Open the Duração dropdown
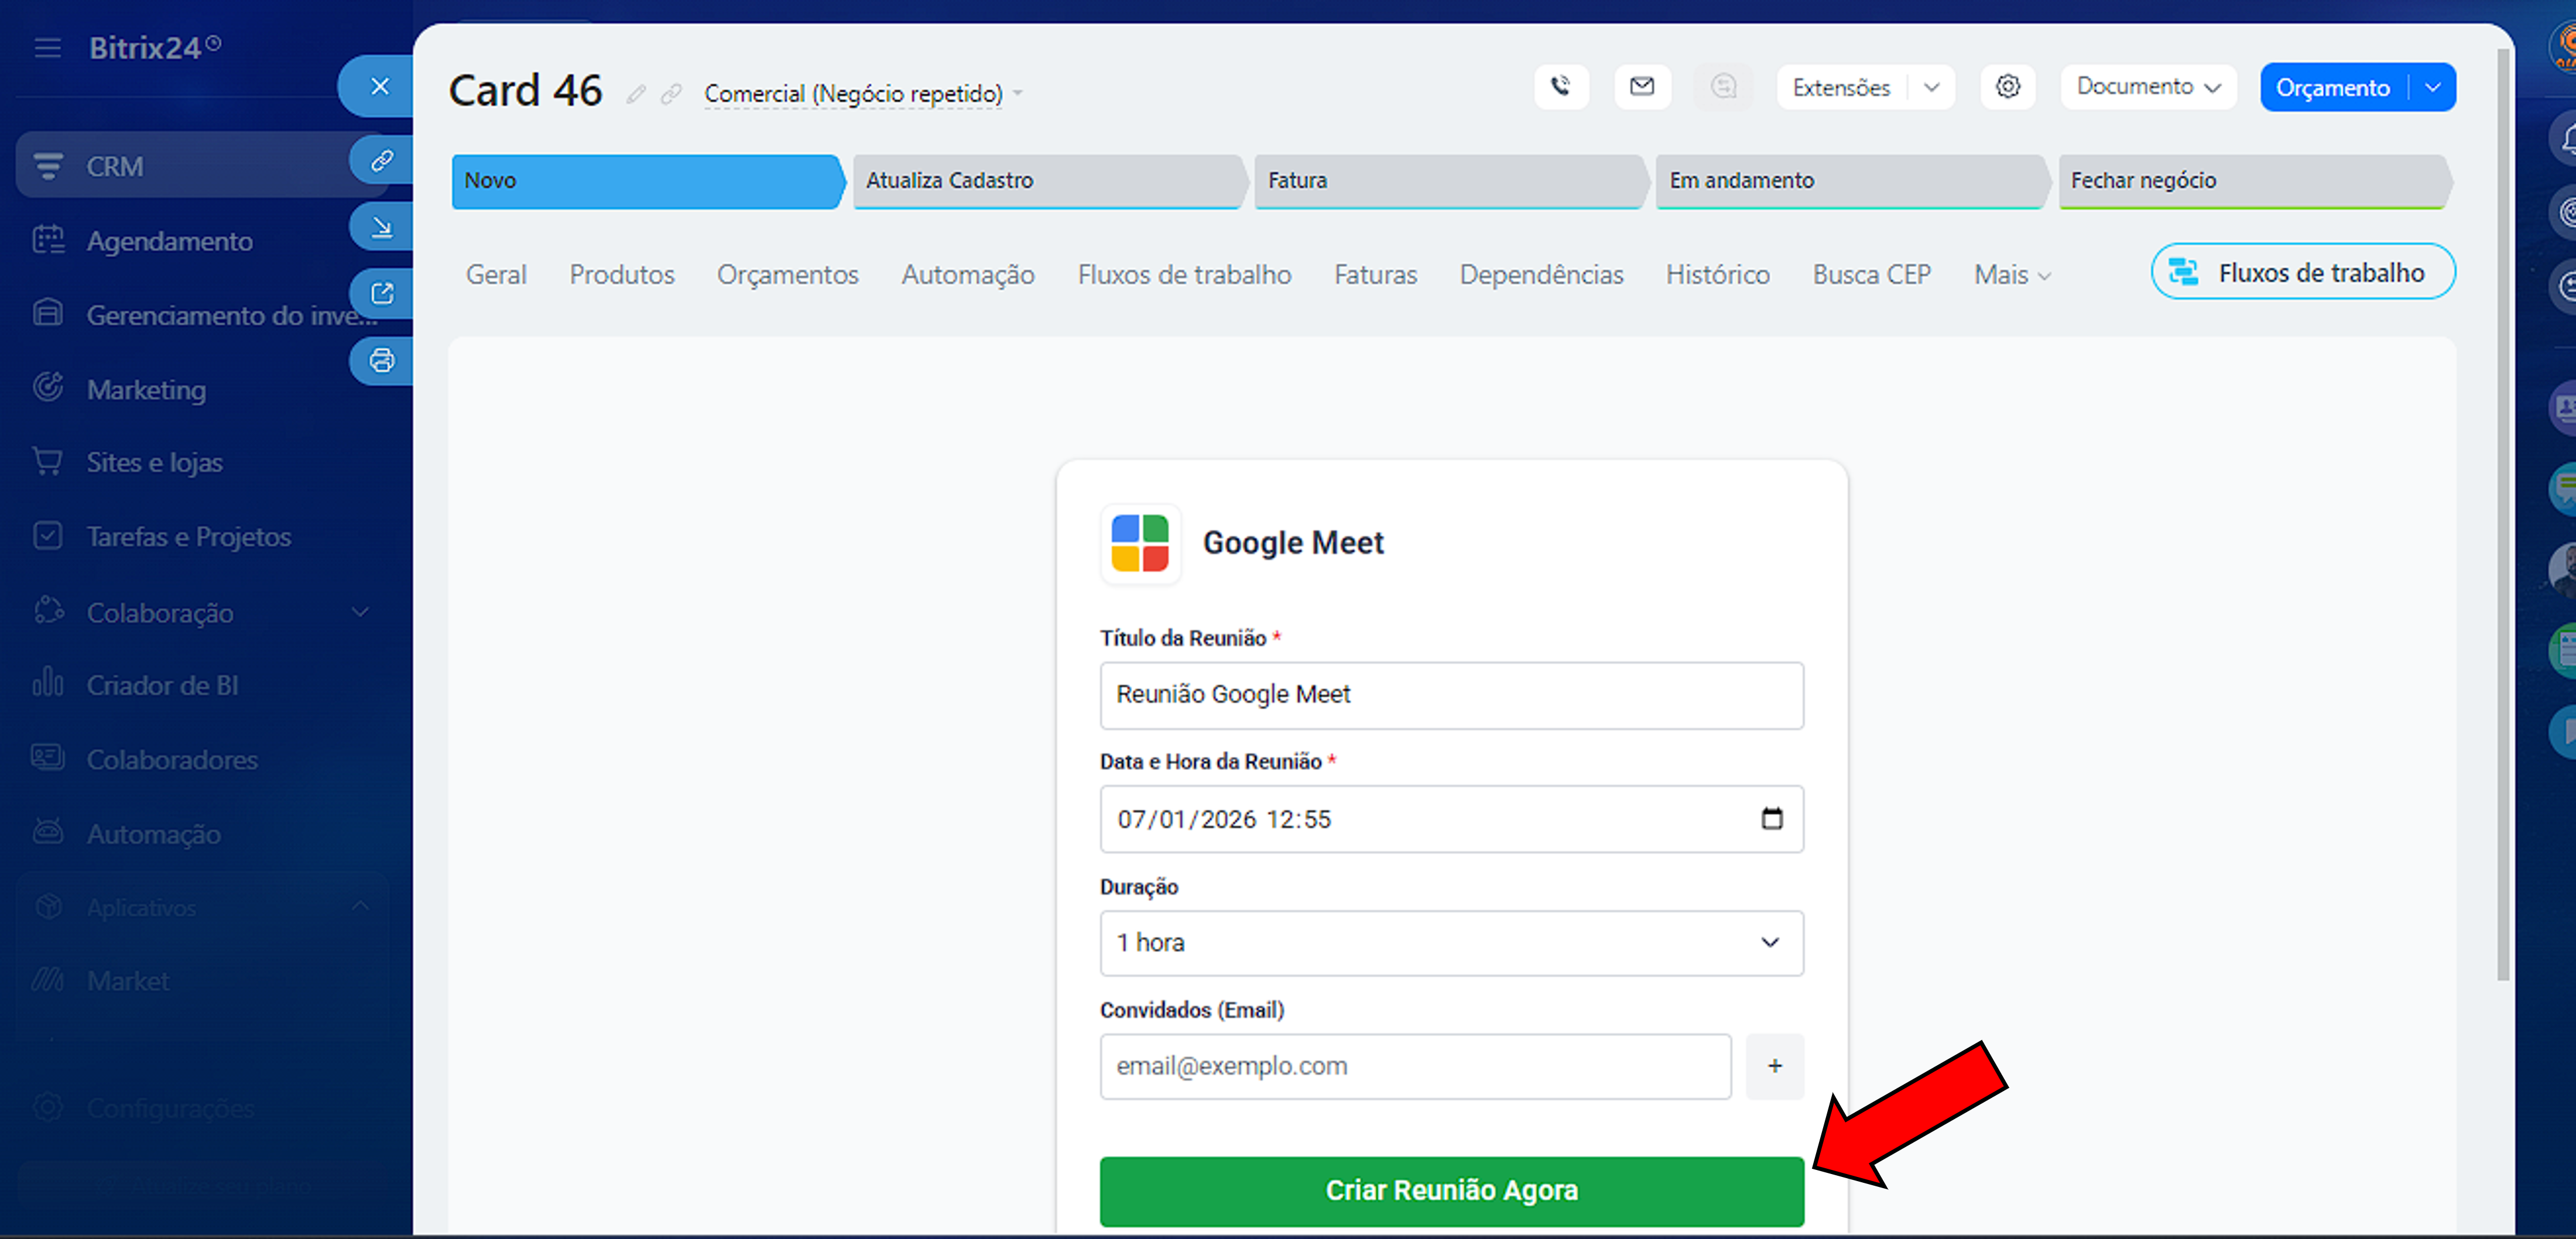The width and height of the screenshot is (2576, 1239). pyautogui.click(x=1451, y=943)
